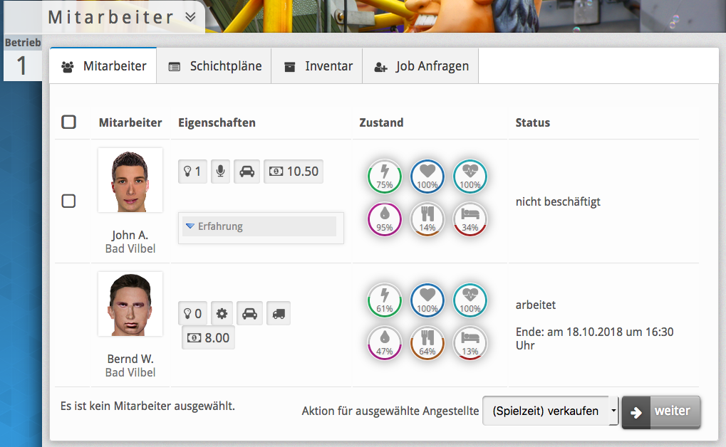Screen dimensions: 726x447
Task: Open Bernd W.'s portrait thumbnail
Action: (130, 304)
